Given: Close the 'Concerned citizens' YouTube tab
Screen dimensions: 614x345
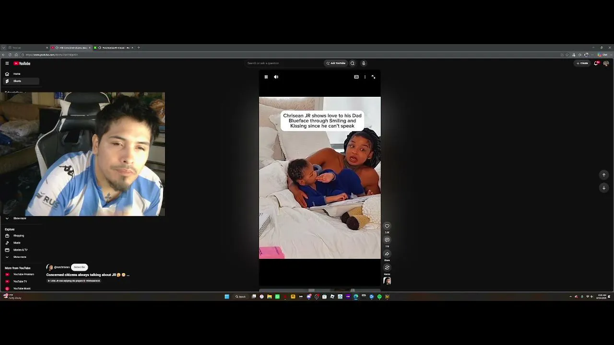Looking at the screenshot, I should 90,48.
